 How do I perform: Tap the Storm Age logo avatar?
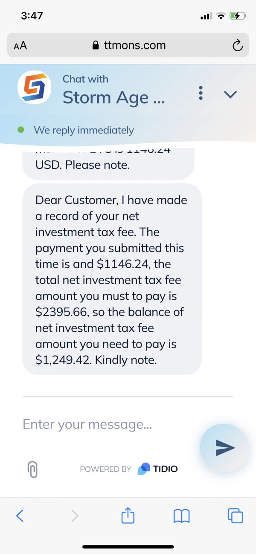coord(34,87)
